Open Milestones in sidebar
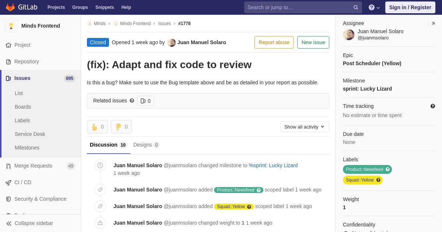 (27, 148)
